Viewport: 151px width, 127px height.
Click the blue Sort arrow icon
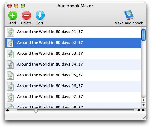coord(40,15)
